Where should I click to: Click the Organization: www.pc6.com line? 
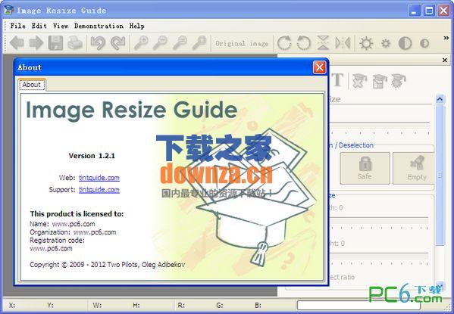coord(73,232)
